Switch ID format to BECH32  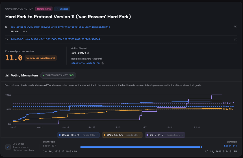click(x=15, y=31)
